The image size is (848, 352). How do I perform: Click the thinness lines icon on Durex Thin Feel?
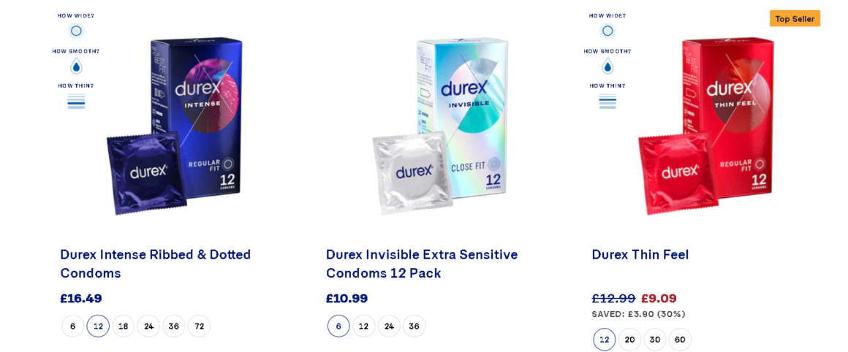[607, 101]
